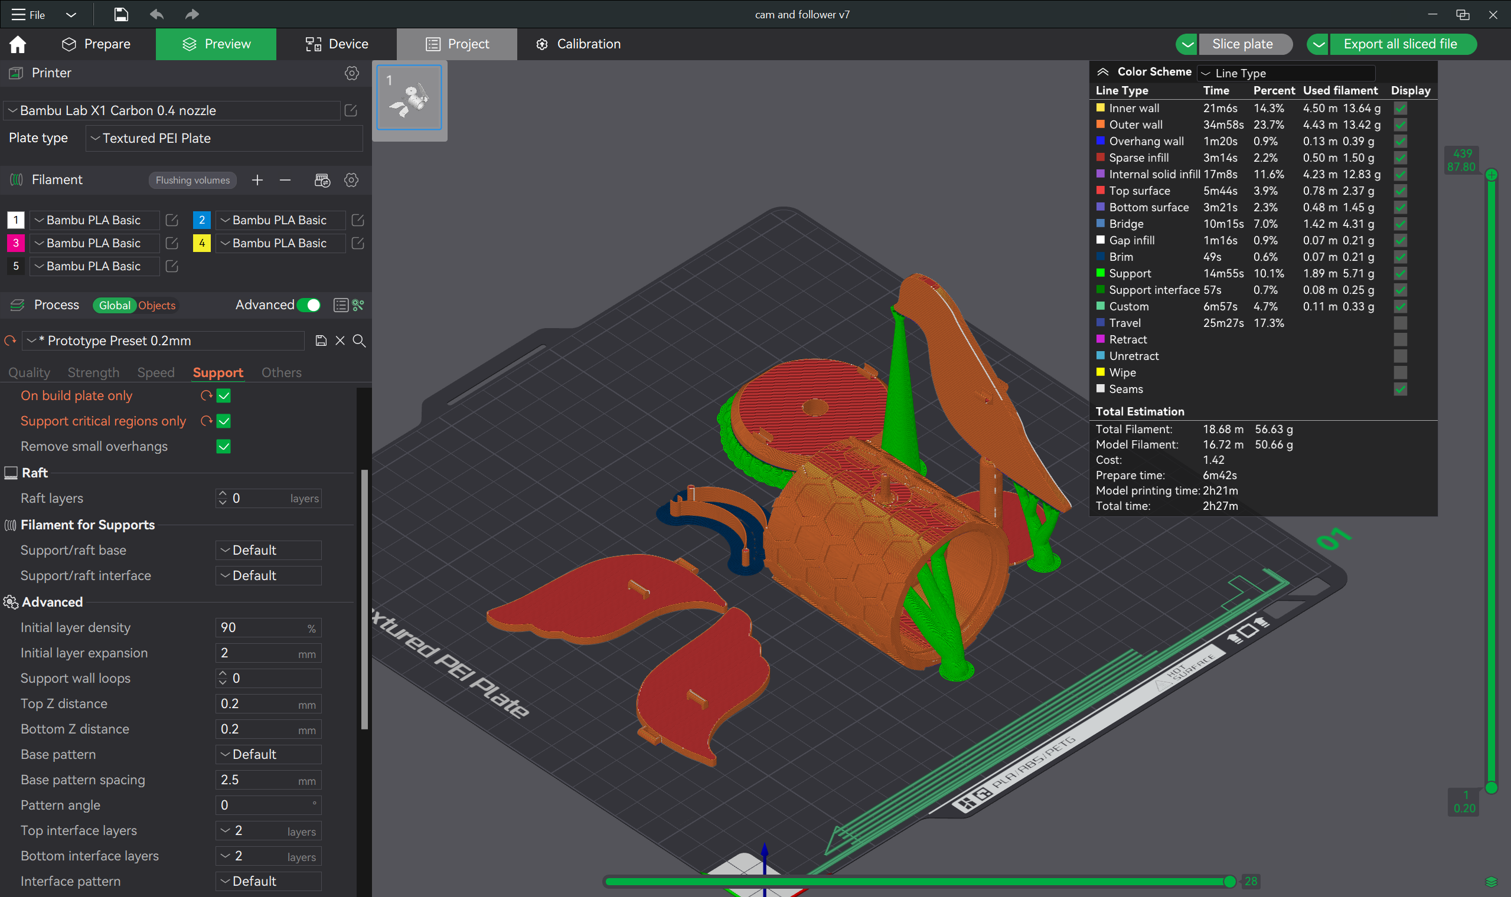
Task: Switch off the Advanced toggle
Action: [309, 305]
